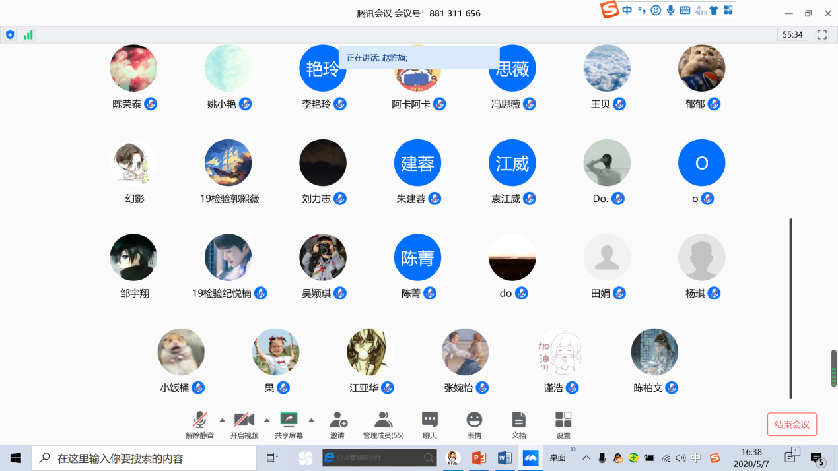Viewport: 838px width, 471px height.
Task: Toggle the mic icon next to 陈荣泰
Action: click(x=151, y=104)
